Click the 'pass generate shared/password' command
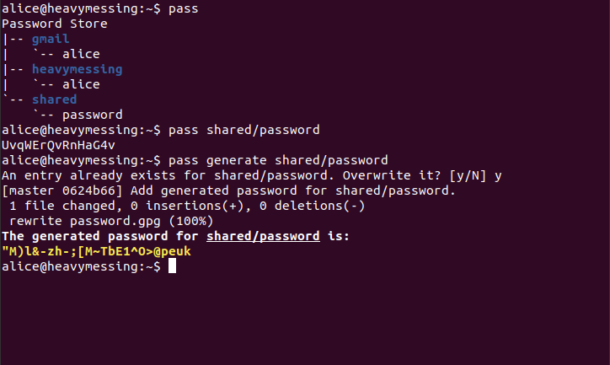The height and width of the screenshot is (365, 610). [x=278, y=160]
